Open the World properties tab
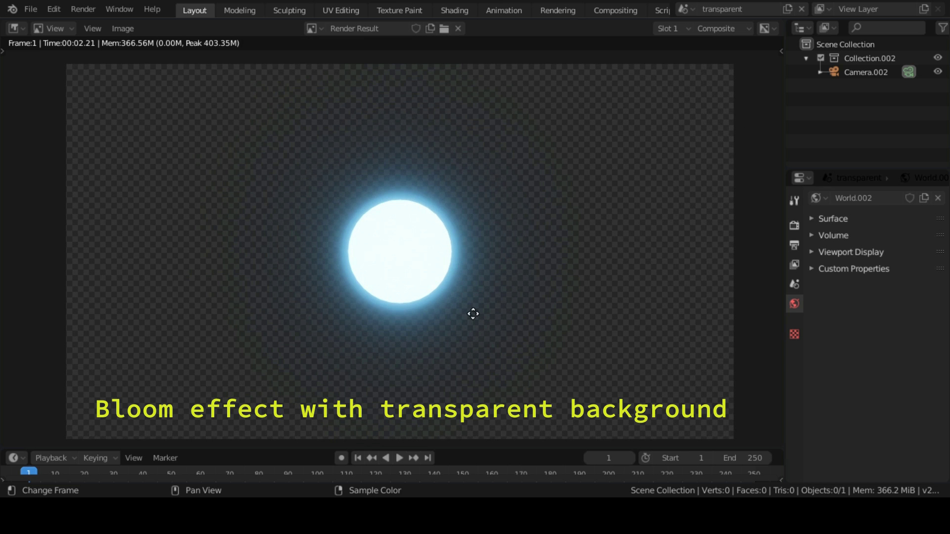This screenshot has height=534, width=950. click(794, 304)
